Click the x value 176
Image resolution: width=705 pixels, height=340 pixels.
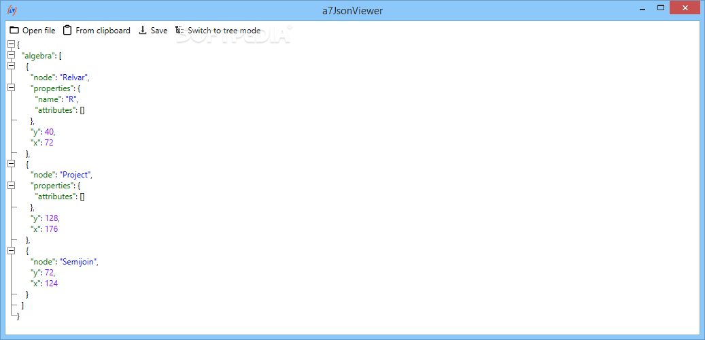51,229
